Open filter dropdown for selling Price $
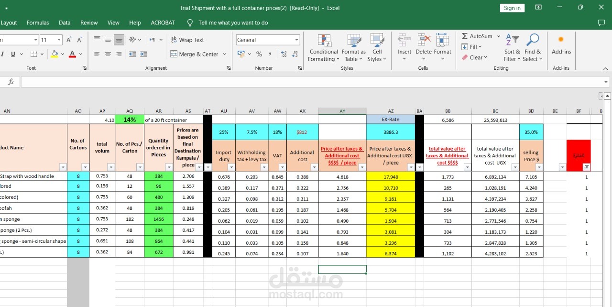Screen dimensions: 612x307 coord(539,167)
